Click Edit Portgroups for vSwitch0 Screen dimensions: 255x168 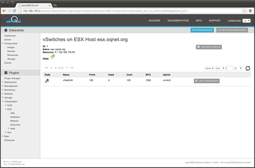(x=206, y=81)
